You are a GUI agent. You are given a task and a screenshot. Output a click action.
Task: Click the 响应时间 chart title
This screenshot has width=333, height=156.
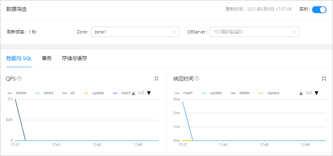(x=183, y=79)
